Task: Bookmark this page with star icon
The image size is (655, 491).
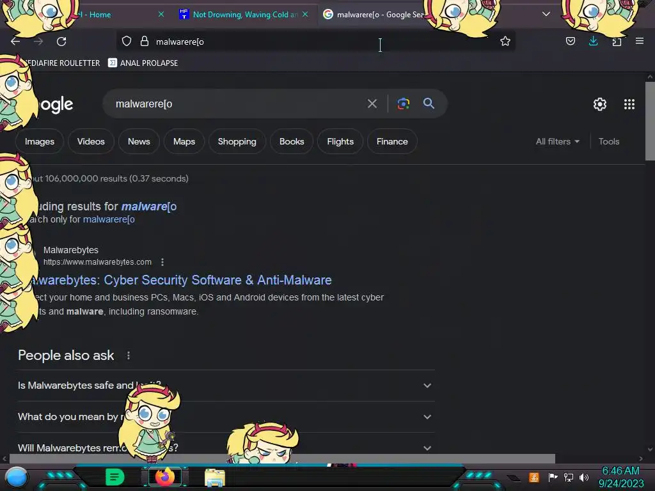Action: click(x=505, y=41)
